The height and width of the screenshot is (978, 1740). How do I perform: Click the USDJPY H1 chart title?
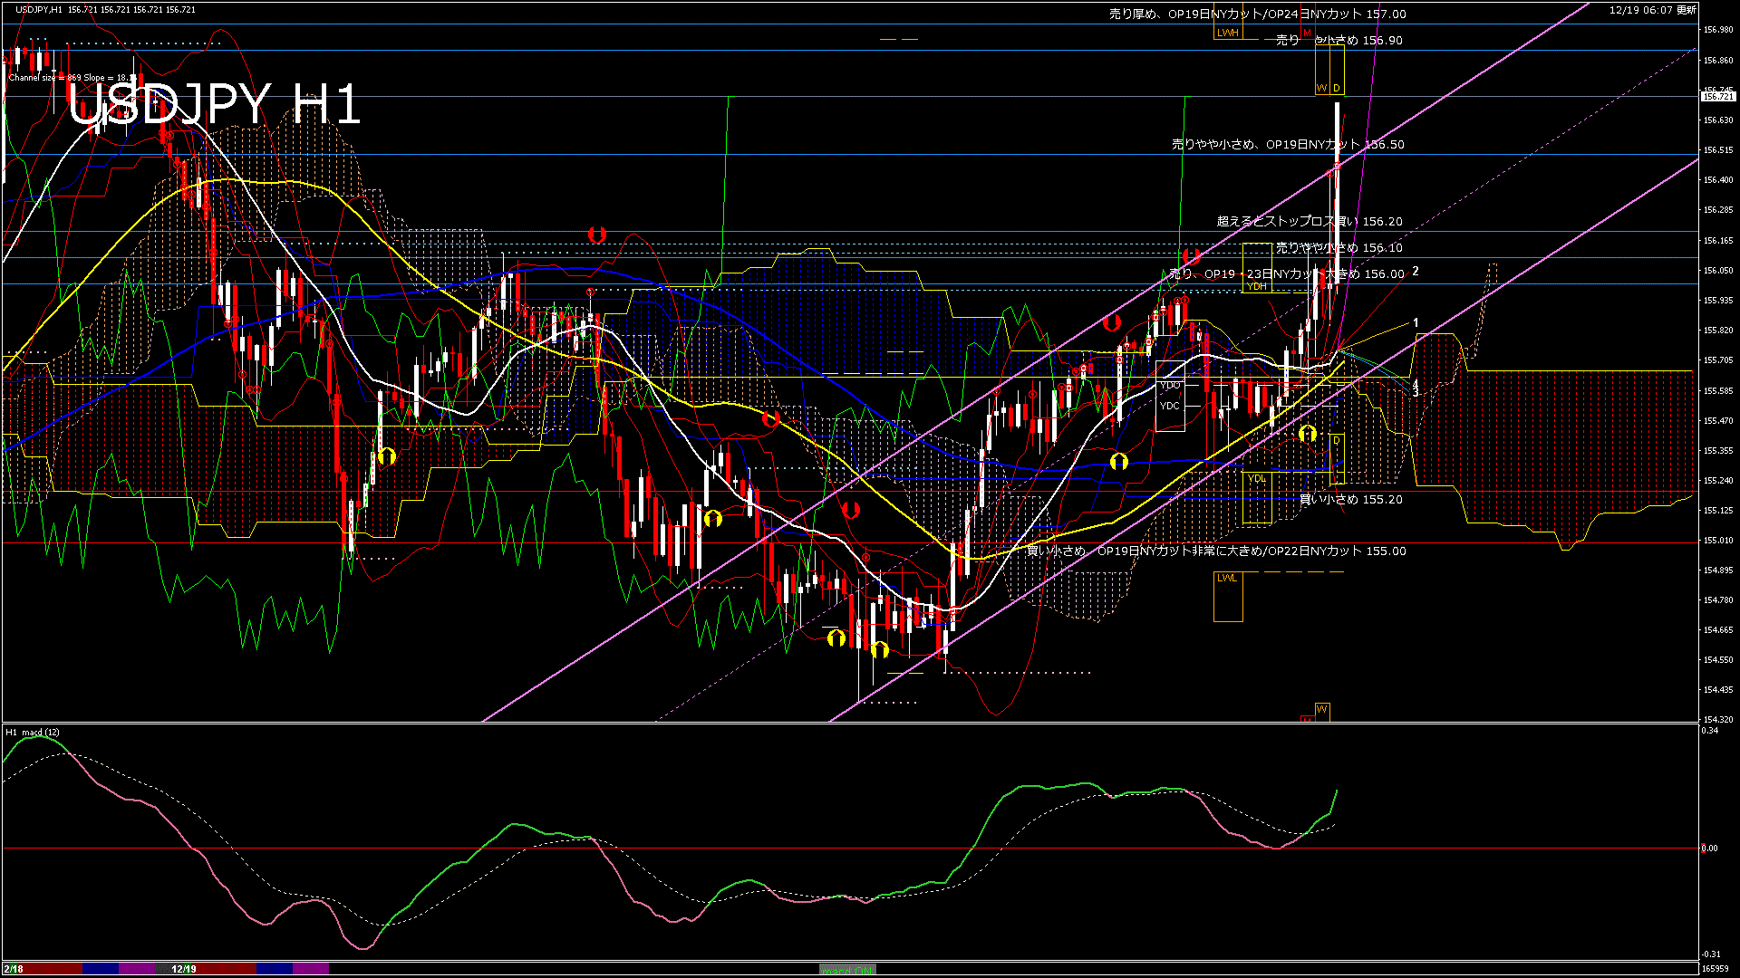click(214, 105)
